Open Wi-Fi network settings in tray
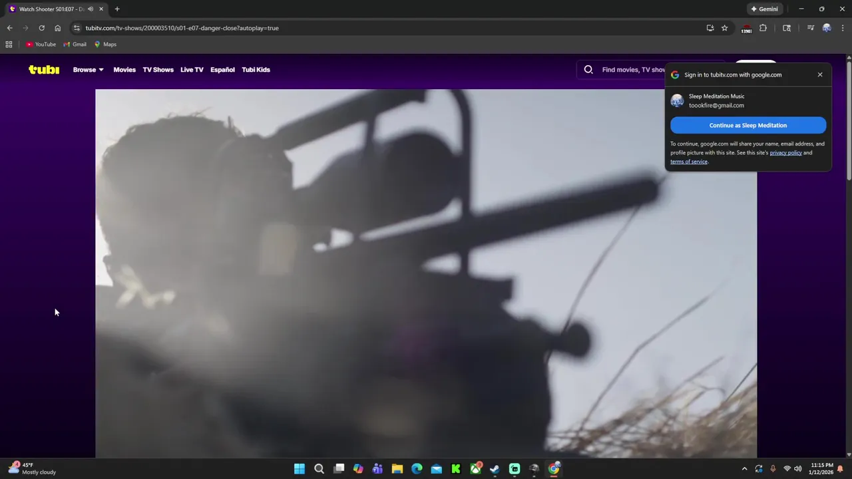This screenshot has height=479, width=852. [787, 469]
